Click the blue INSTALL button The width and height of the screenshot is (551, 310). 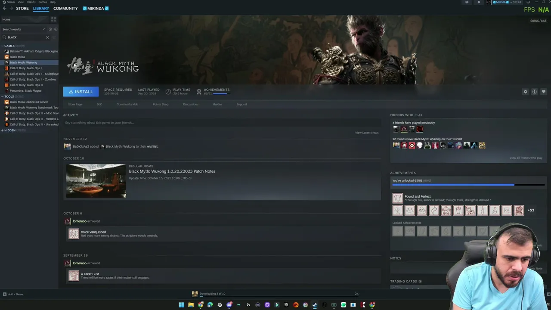[81, 92]
